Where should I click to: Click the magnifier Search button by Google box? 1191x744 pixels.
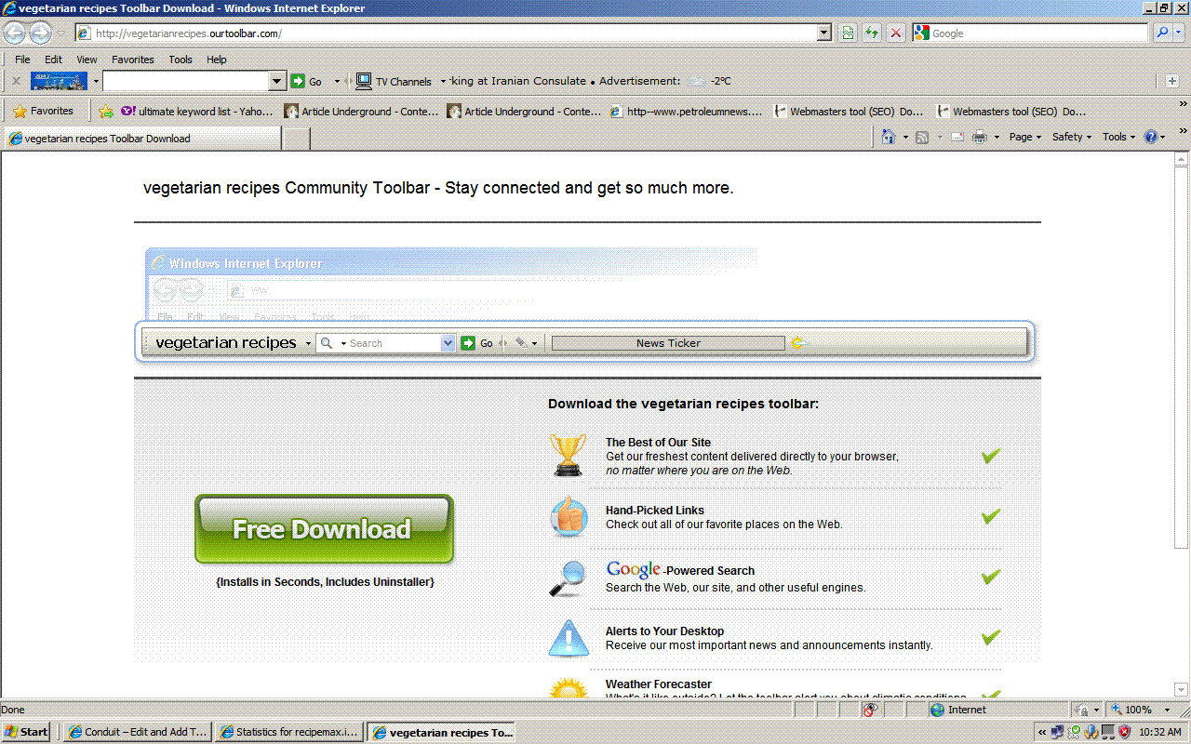coord(1161,33)
